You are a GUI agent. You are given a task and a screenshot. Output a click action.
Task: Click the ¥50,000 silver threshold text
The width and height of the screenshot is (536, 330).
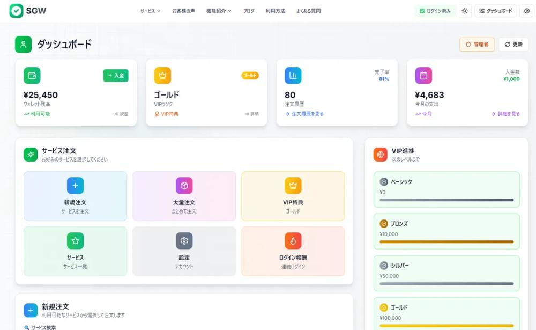tap(389, 276)
